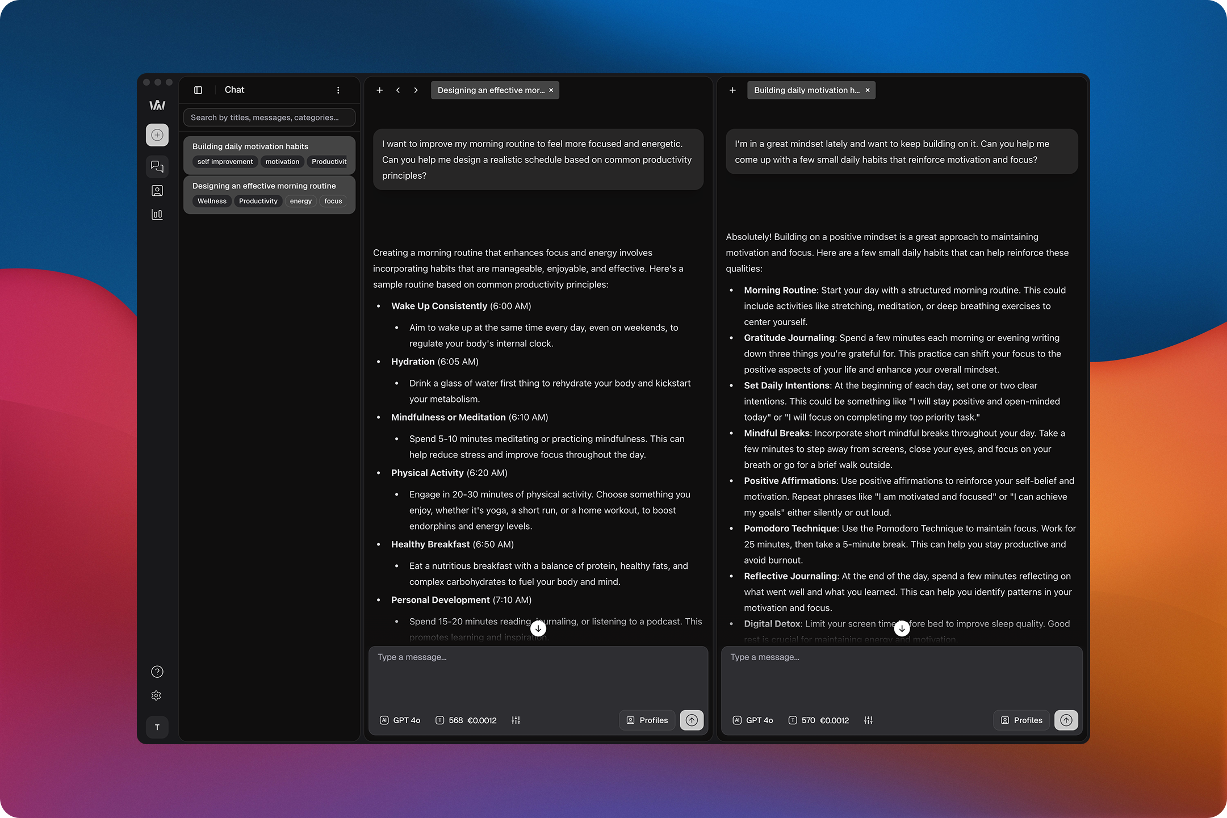Viewport: 1227px width, 818px height.
Task: Open the help question mark icon
Action: tap(157, 672)
